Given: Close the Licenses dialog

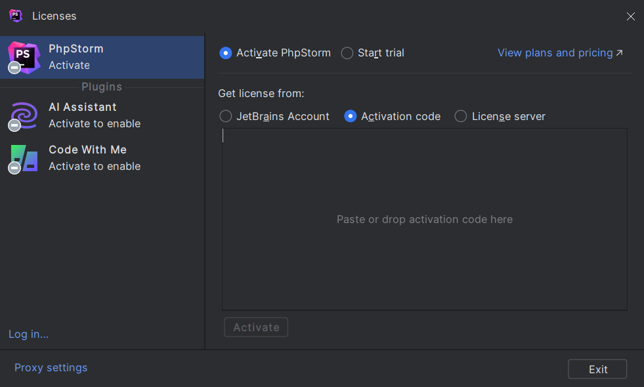Looking at the screenshot, I should (x=631, y=16).
